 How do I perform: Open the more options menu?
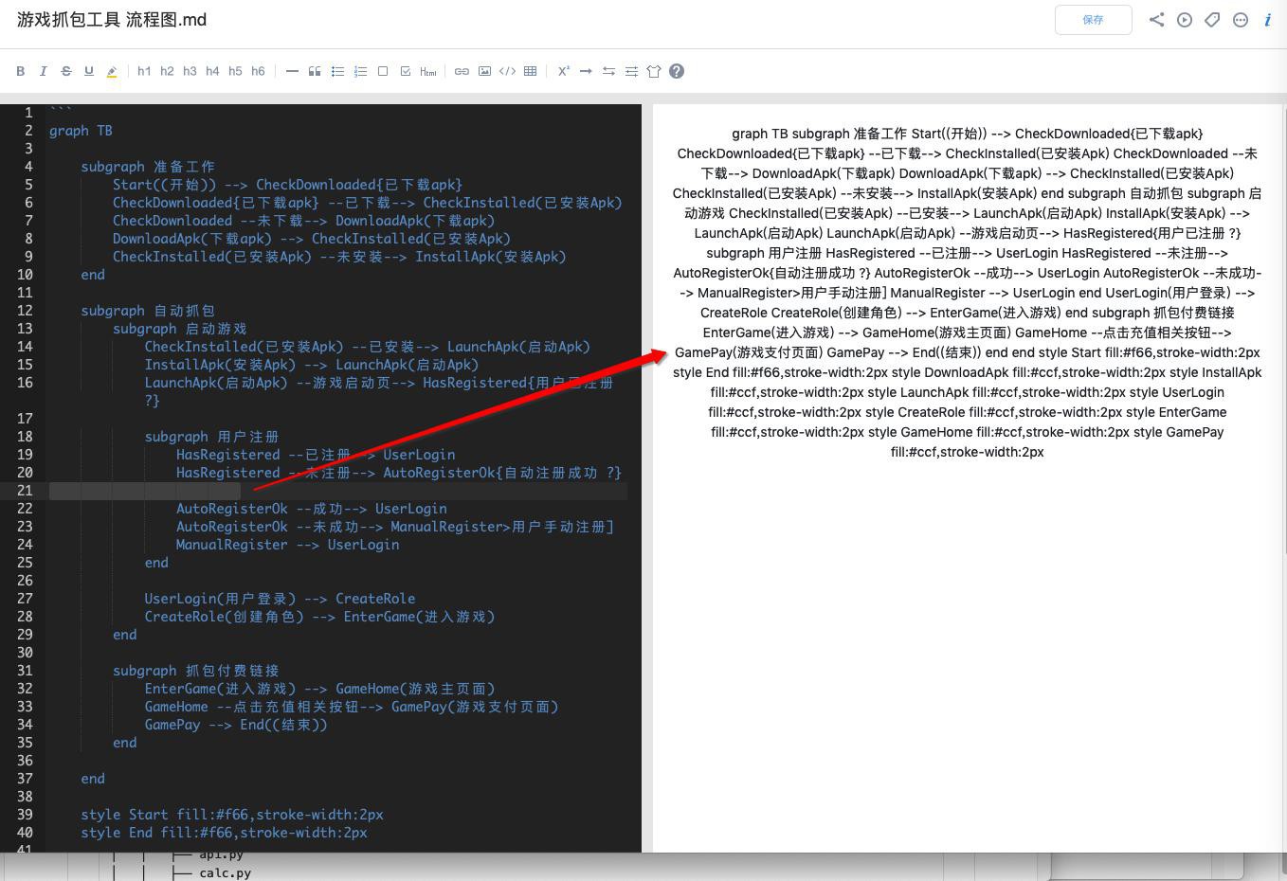pyautogui.click(x=1241, y=20)
